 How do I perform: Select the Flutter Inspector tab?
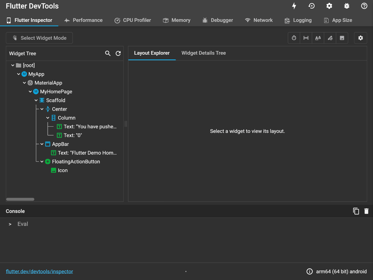pyautogui.click(x=29, y=20)
